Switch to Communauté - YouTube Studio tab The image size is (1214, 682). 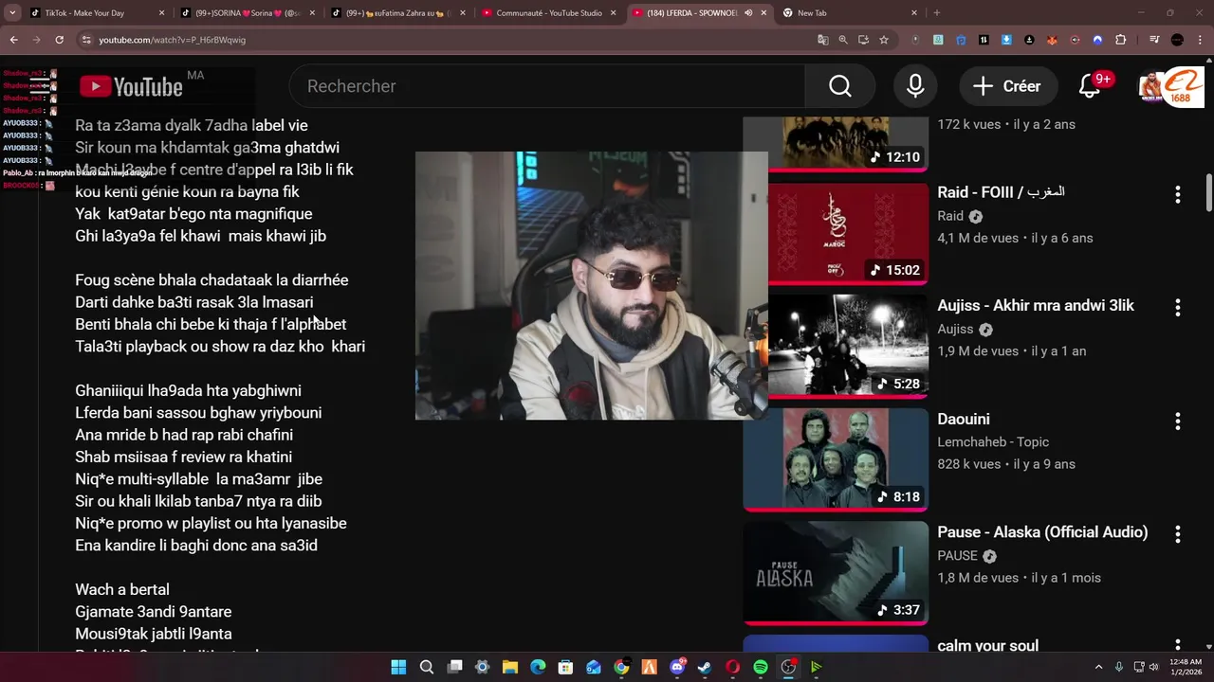tap(549, 13)
